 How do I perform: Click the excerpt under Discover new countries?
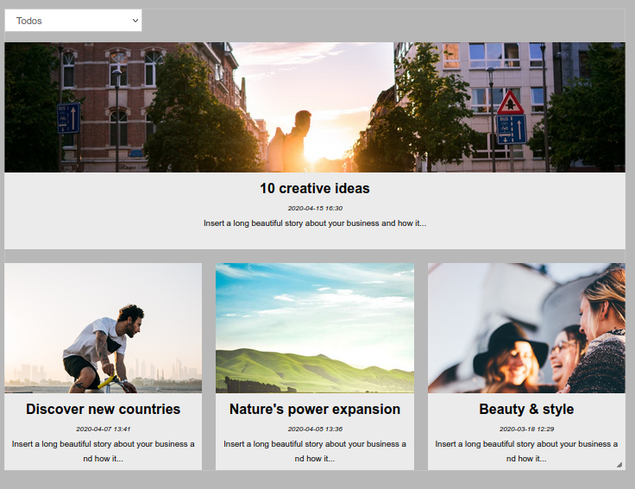(103, 451)
